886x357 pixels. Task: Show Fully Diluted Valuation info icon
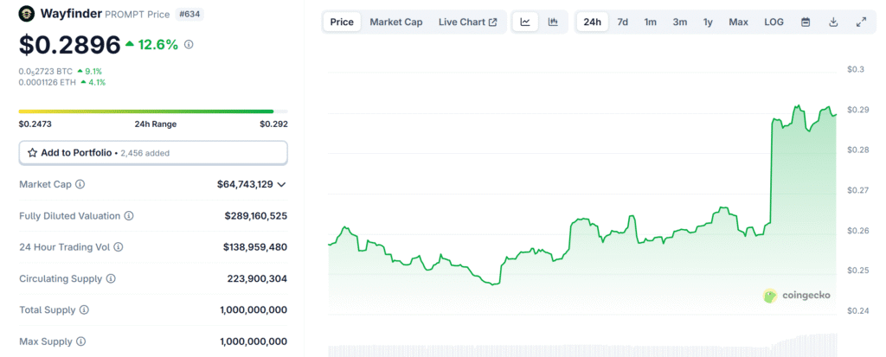coord(129,216)
